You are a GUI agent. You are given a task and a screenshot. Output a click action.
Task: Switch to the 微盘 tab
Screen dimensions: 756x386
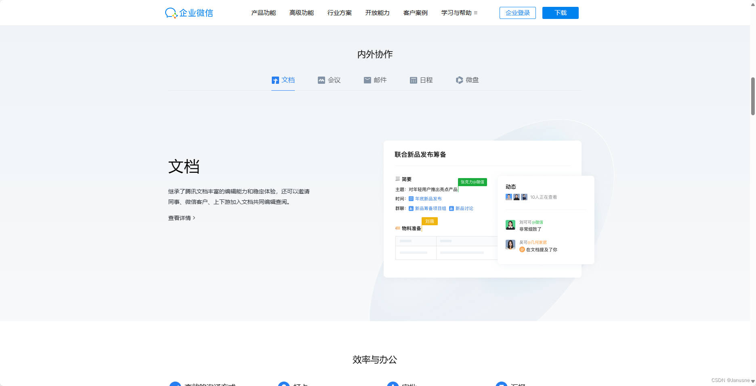[x=467, y=80]
